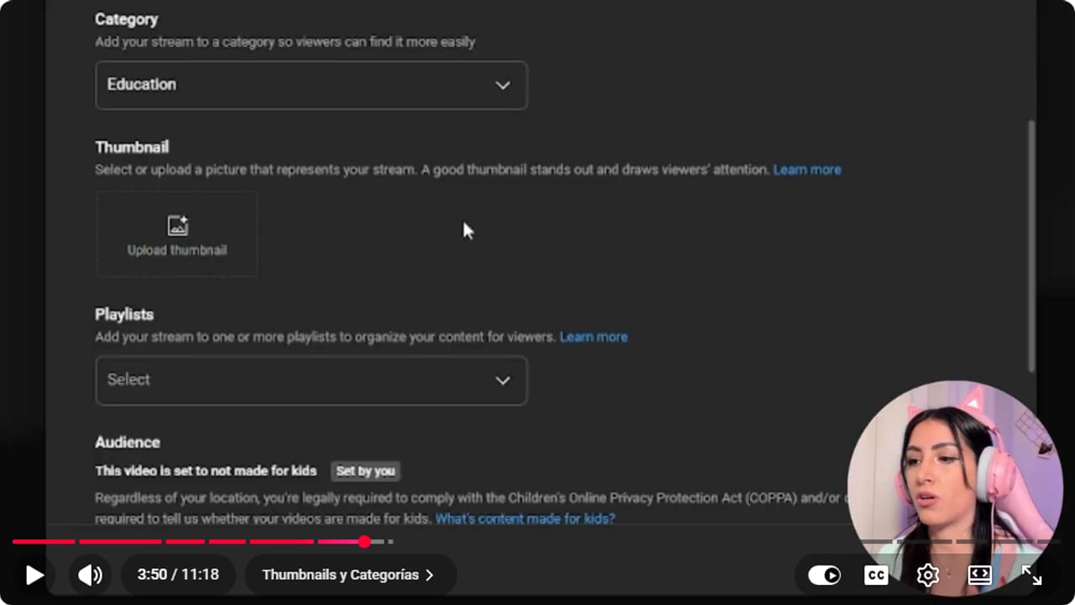Expand the Playlists Select dropdown
The height and width of the screenshot is (605, 1075).
[x=312, y=380]
